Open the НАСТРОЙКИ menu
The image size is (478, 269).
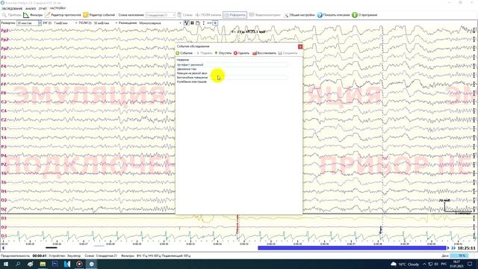(x=58, y=8)
